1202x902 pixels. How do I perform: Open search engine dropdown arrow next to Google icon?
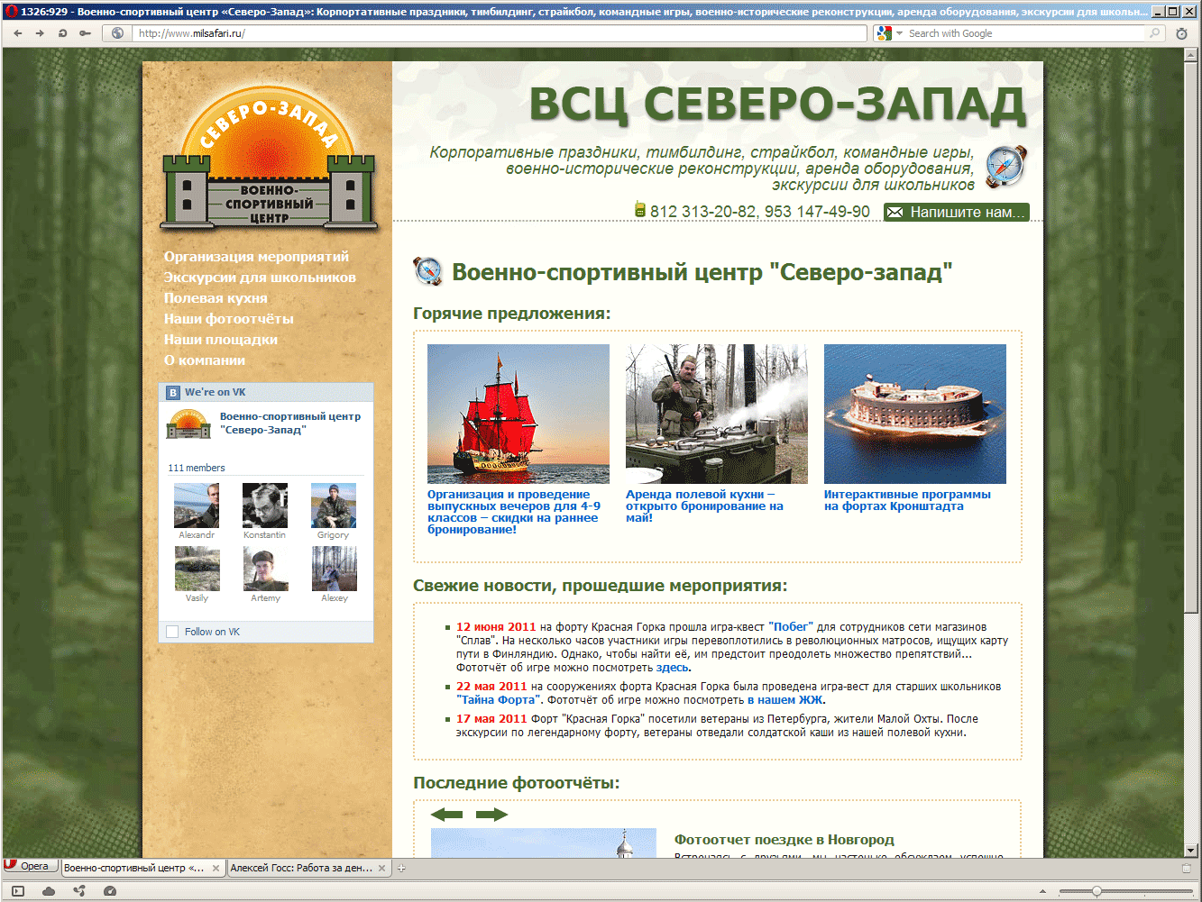click(899, 33)
